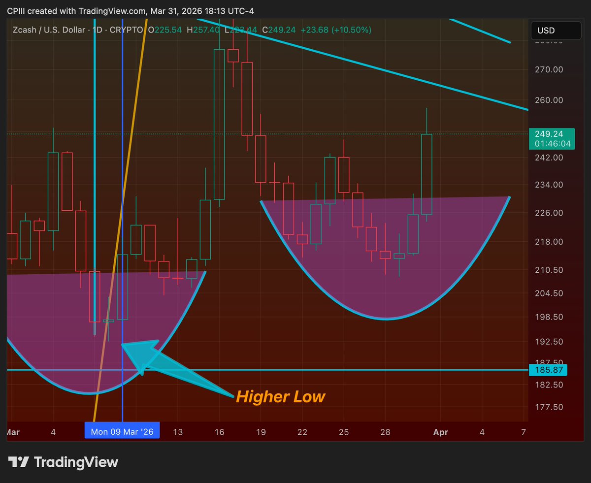Click the 22 date label on time axis
Image resolution: width=591 pixels, height=483 pixels.
pos(302,432)
